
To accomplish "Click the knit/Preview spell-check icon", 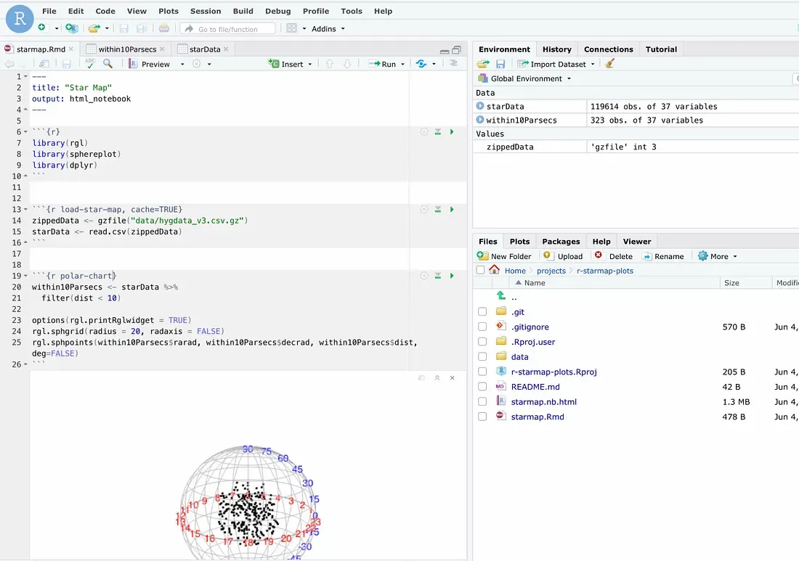I will (89, 64).
